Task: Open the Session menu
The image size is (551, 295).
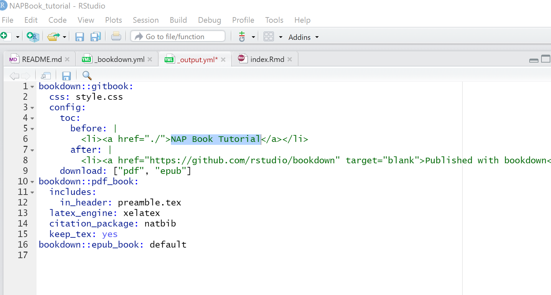Action: (x=145, y=20)
